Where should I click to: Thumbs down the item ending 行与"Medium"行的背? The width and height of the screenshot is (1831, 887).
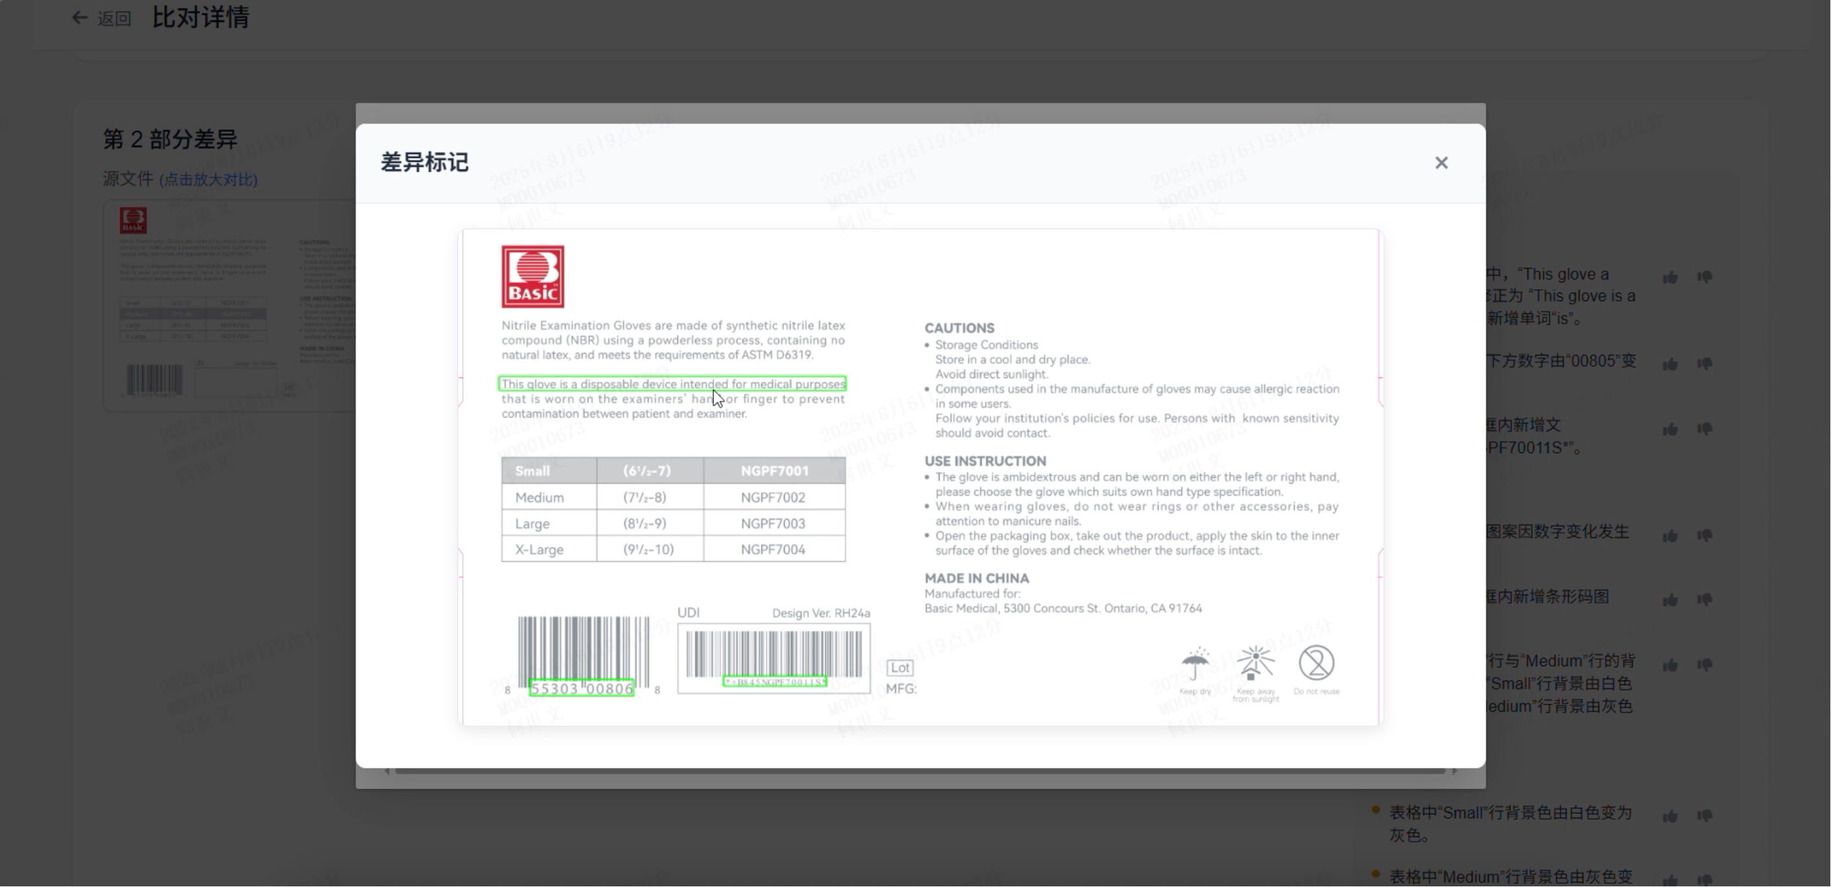[x=1705, y=665]
